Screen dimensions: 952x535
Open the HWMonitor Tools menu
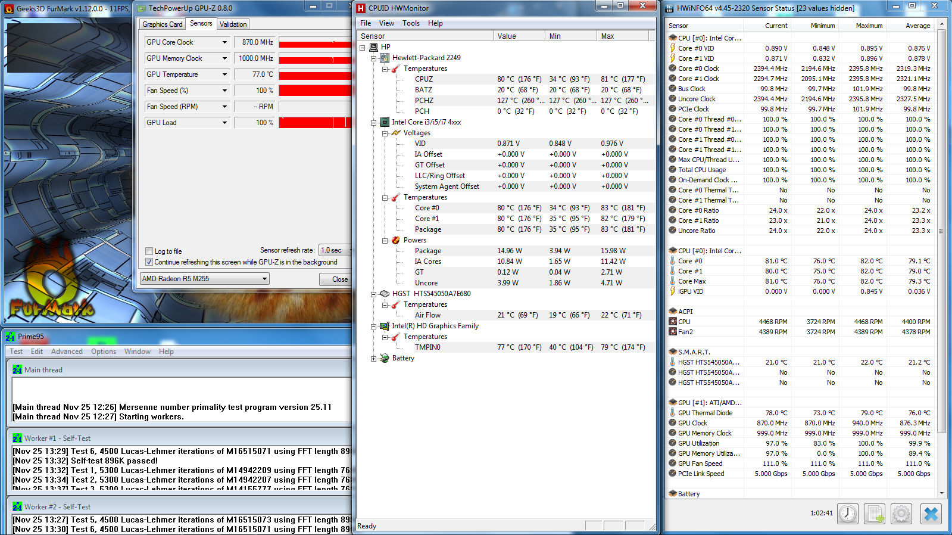click(x=411, y=23)
